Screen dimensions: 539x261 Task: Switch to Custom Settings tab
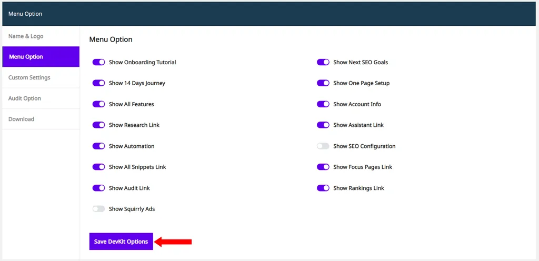41,77
